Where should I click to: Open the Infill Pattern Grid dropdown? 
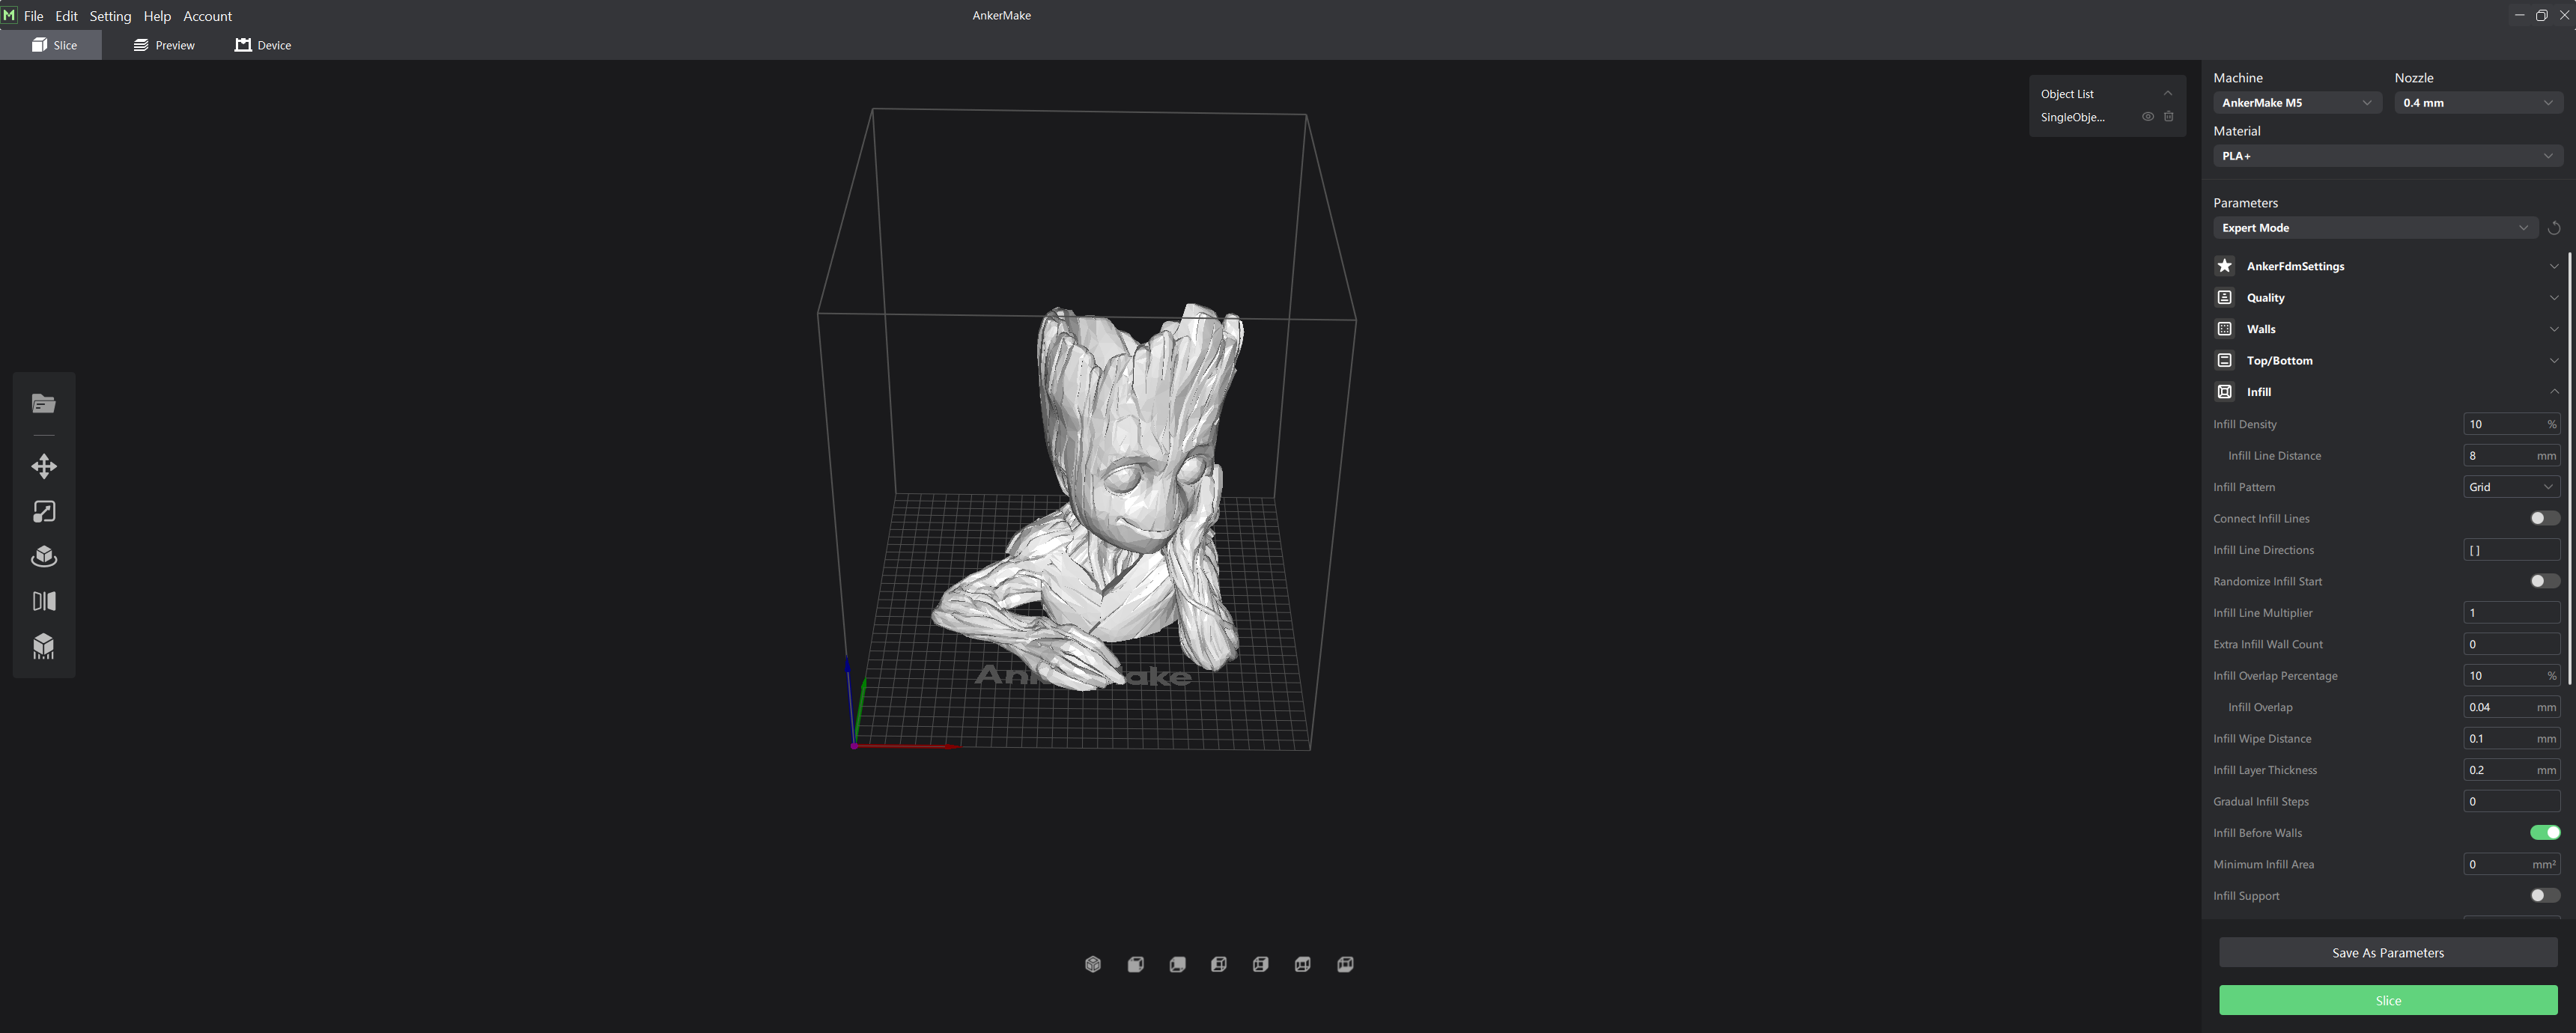[x=2511, y=487]
